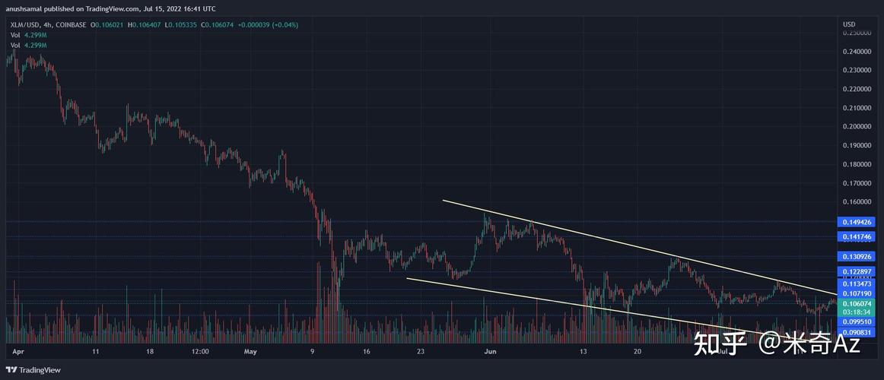Screen dimensions: 884x380
Task: Select the 0.141746 price level tag
Action: coord(860,237)
